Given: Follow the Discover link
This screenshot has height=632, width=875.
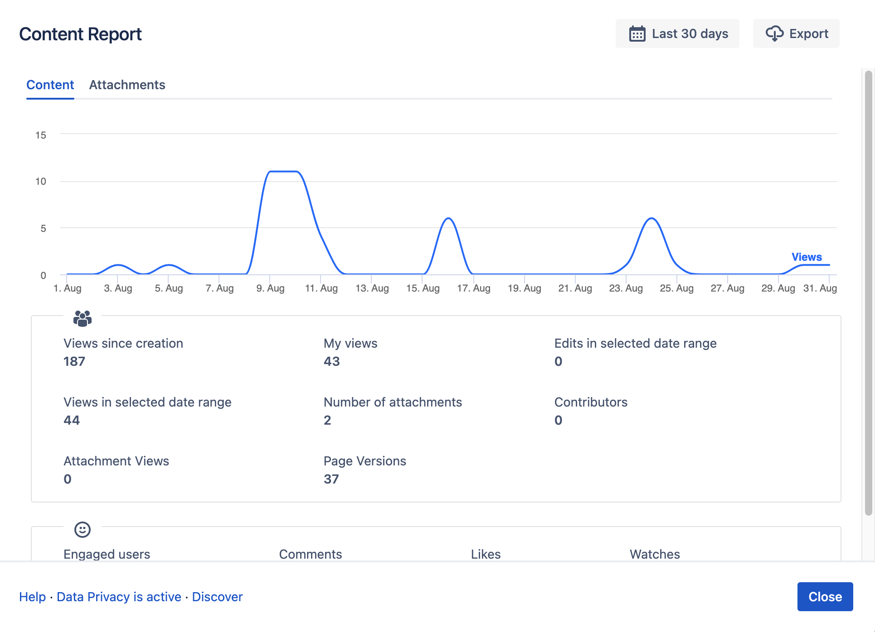Looking at the screenshot, I should click(217, 597).
